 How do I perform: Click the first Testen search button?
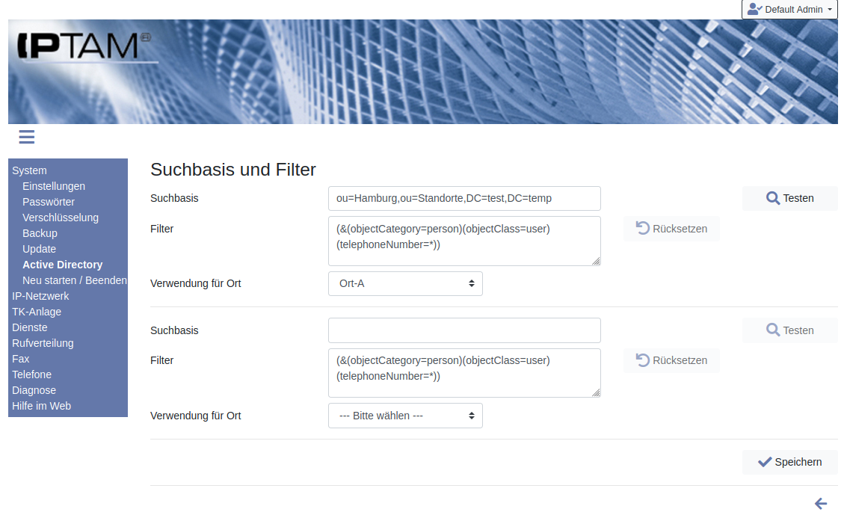point(789,198)
